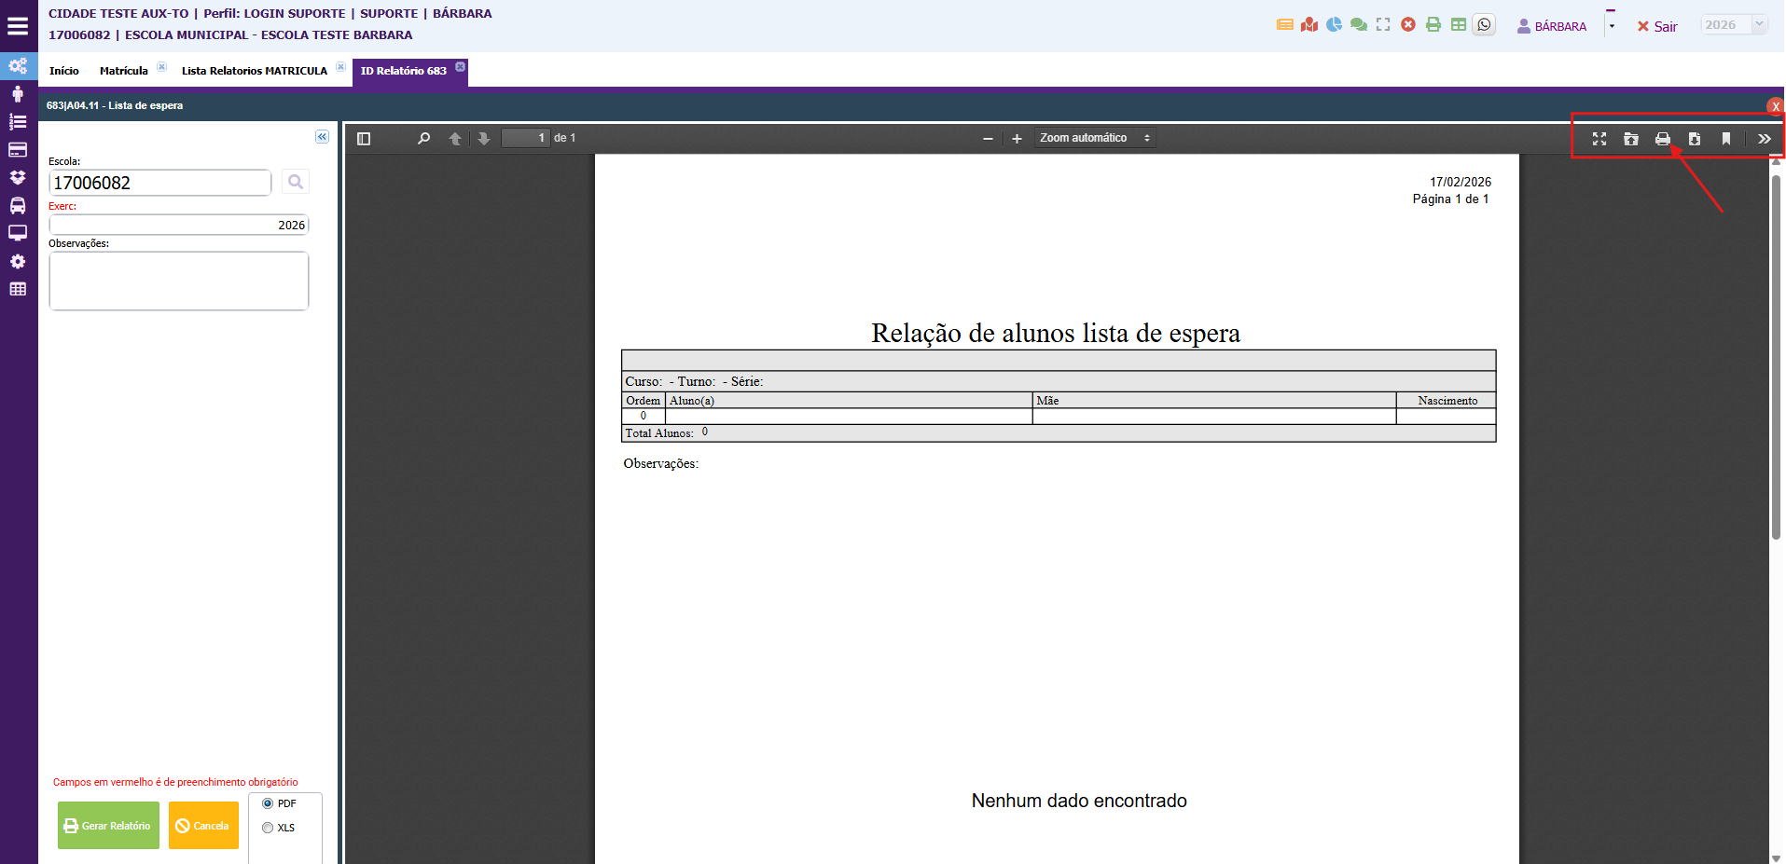The height and width of the screenshot is (864, 1786).
Task: Open the Zoom automático dropdown
Action: (1094, 138)
